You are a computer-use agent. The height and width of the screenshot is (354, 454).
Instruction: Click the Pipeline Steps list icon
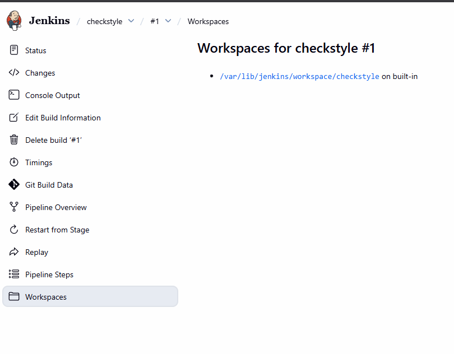point(14,274)
